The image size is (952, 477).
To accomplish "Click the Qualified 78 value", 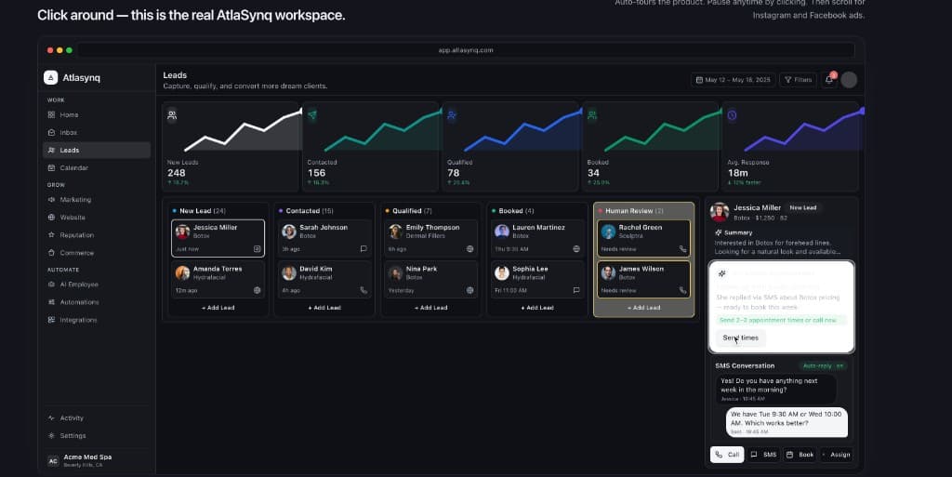I will click(x=454, y=173).
